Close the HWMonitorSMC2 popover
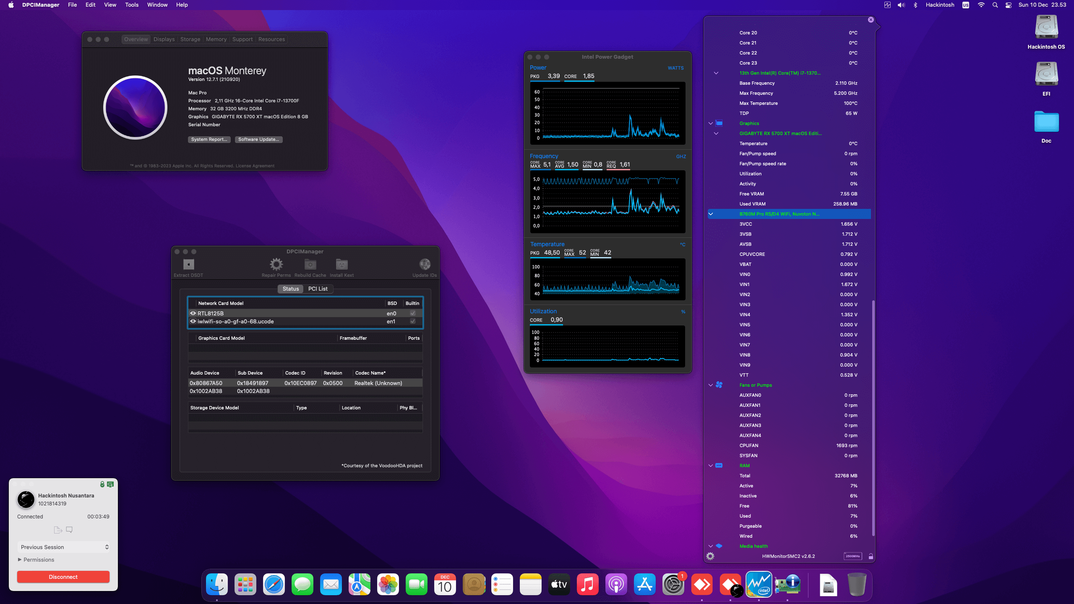Screen dimensions: 1074x604 [x=871, y=20]
